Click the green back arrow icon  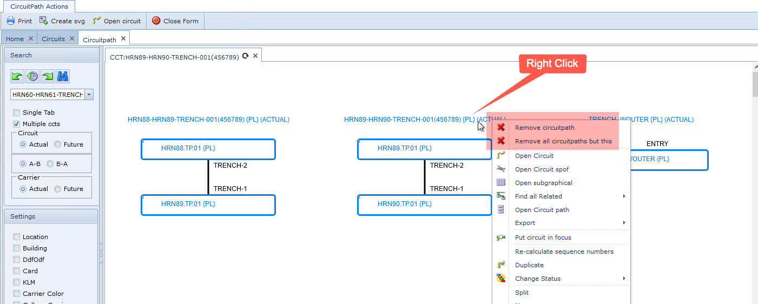point(17,76)
